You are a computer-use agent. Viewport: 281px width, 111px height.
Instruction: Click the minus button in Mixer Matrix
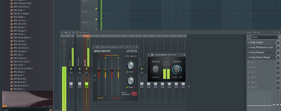coord(95,80)
